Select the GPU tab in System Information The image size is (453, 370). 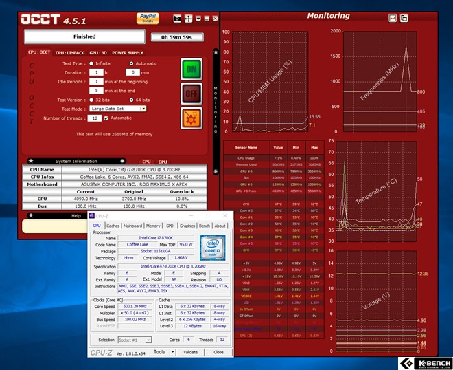(x=163, y=162)
